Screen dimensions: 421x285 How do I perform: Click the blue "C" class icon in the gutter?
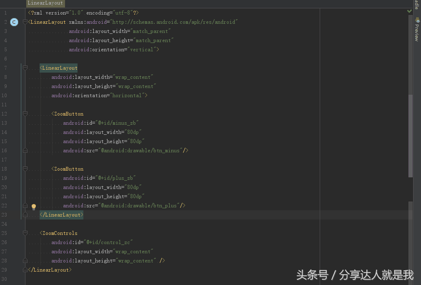tap(14, 22)
